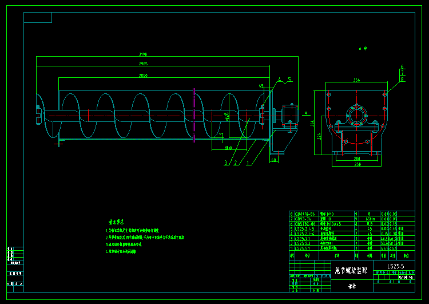The height and width of the screenshot is (304, 429).
Task: Select the 3190 overall length dimension
Action: click(143, 54)
